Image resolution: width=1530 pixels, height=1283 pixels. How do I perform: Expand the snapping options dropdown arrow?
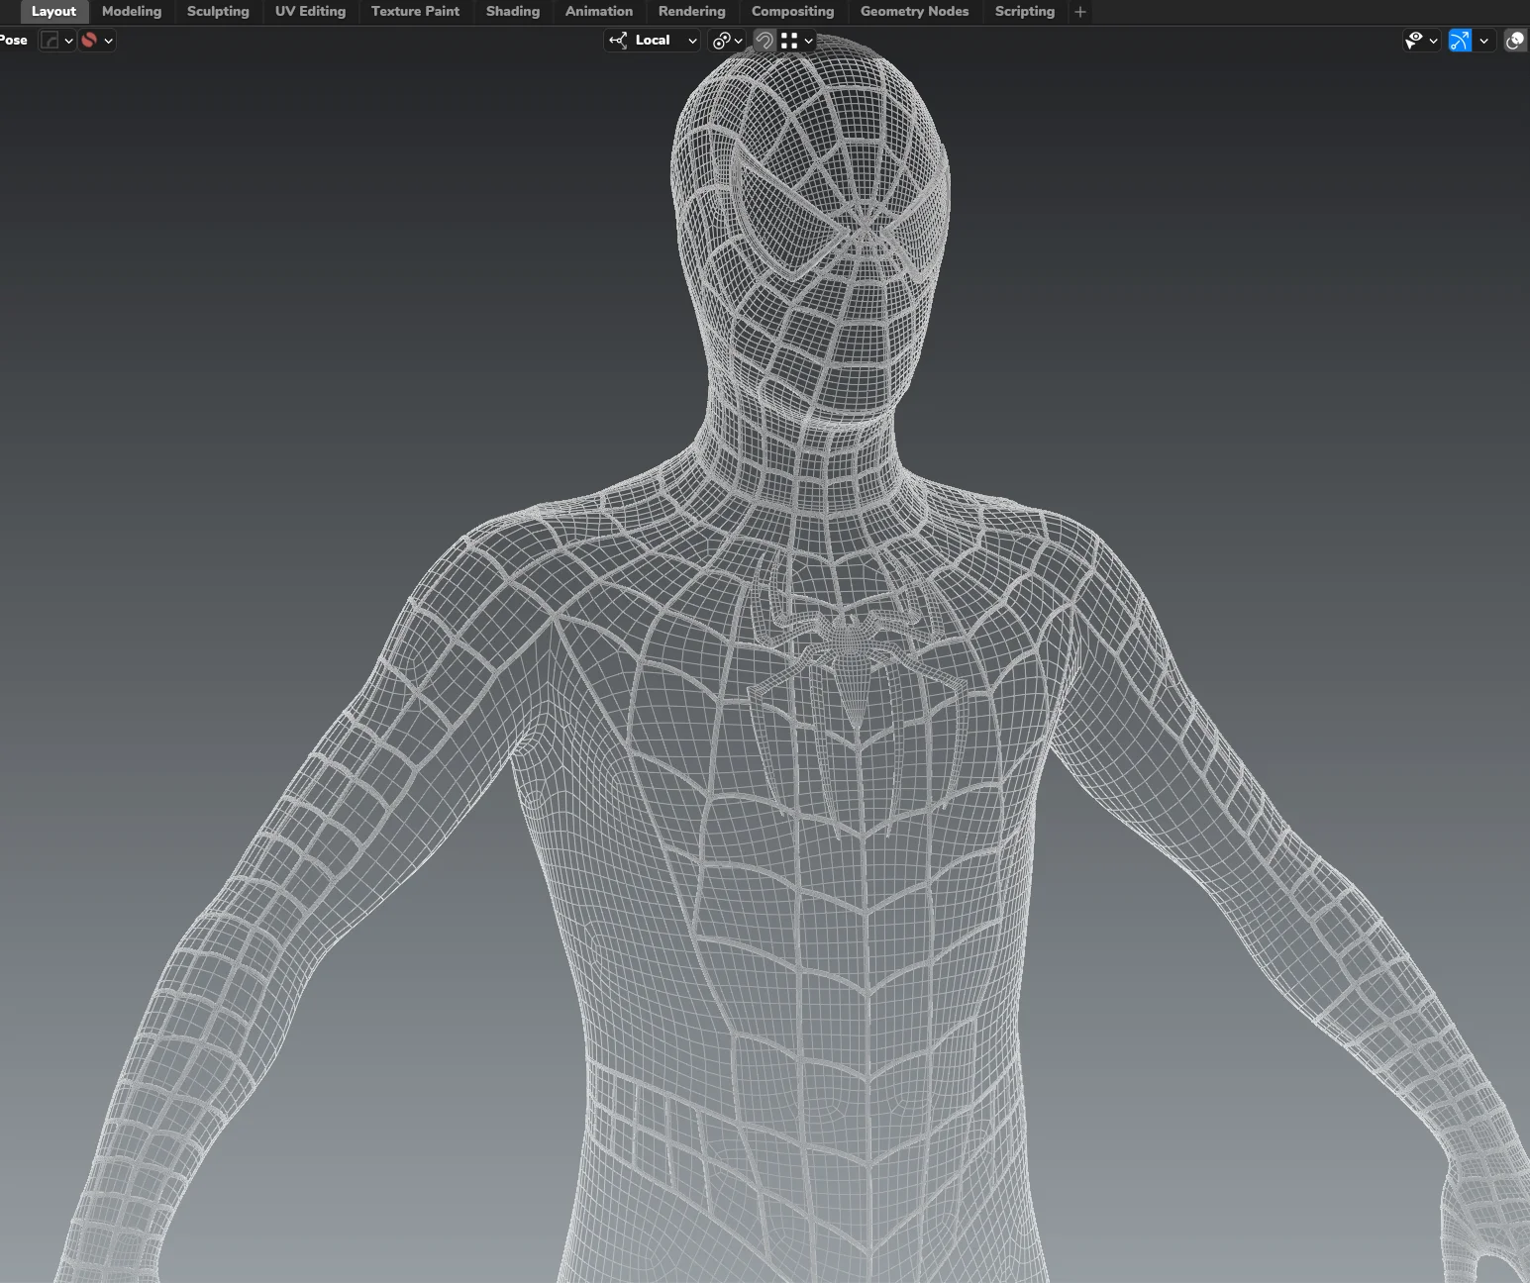coord(808,41)
